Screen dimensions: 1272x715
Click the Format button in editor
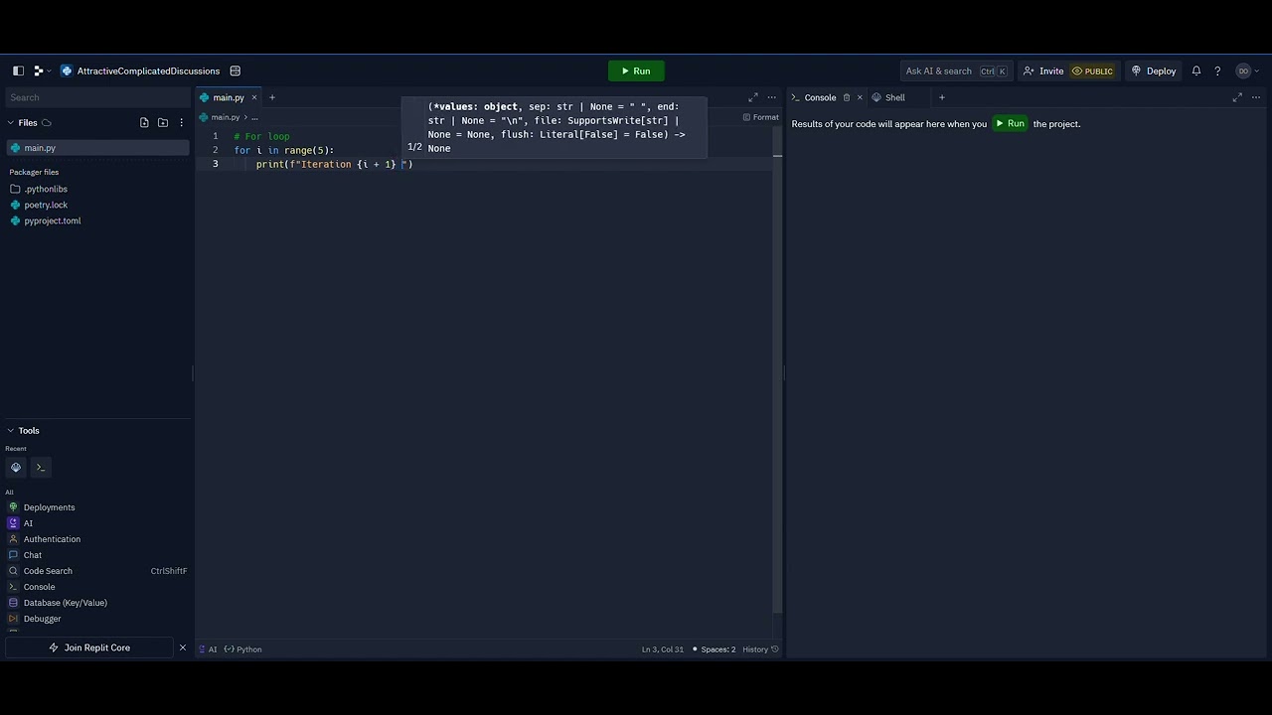tap(760, 117)
